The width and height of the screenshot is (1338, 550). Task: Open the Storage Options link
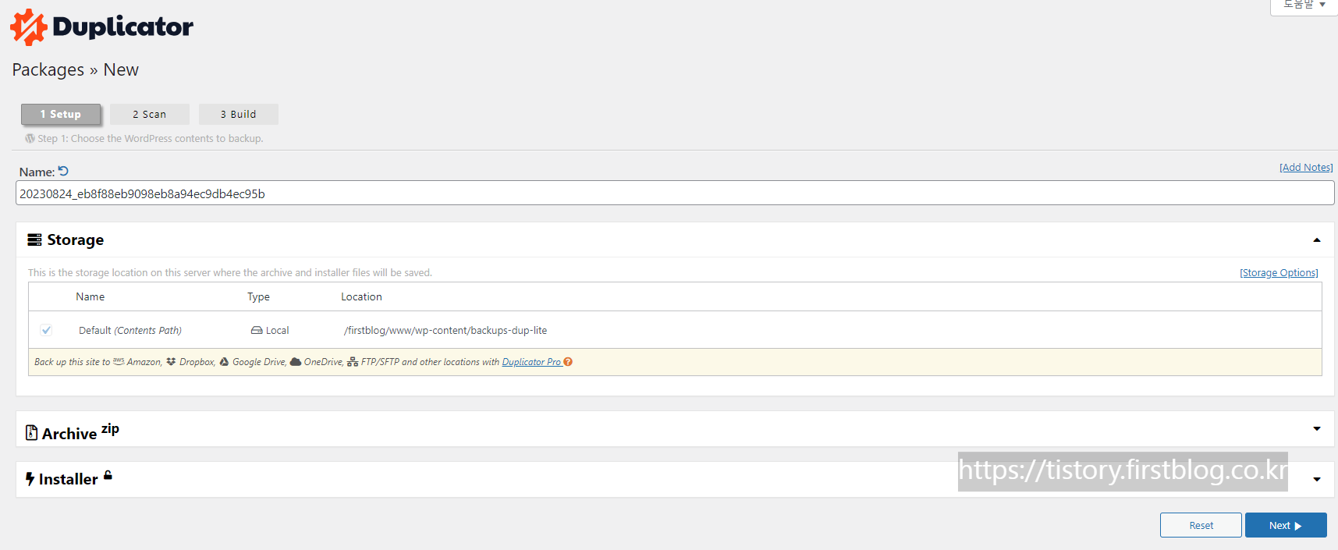tap(1279, 272)
